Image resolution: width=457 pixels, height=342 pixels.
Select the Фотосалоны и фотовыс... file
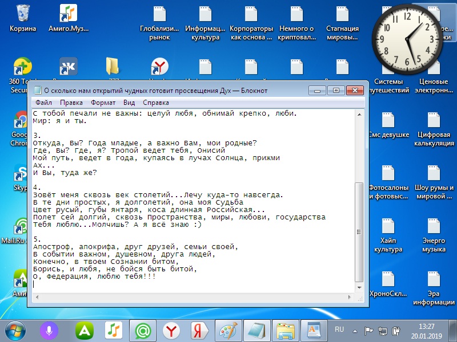(388, 182)
